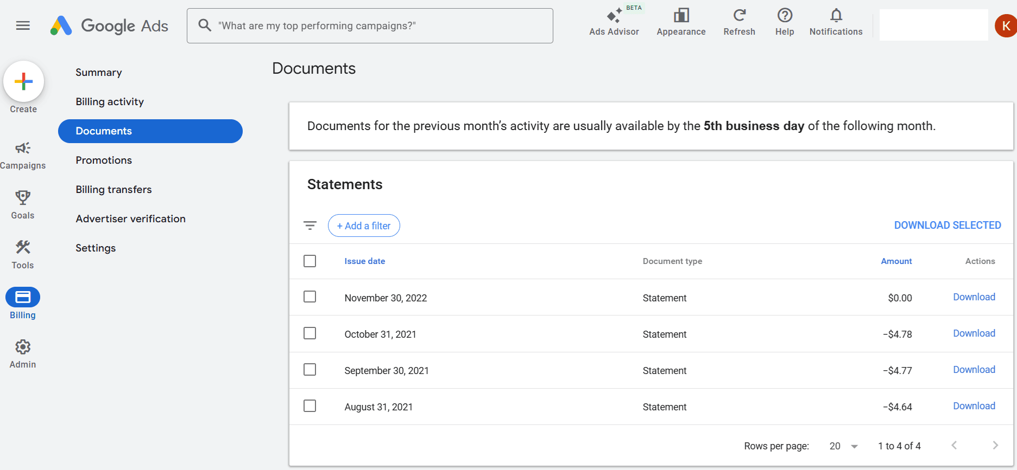Open rows per page dropdown
1017x470 pixels.
[843, 446]
